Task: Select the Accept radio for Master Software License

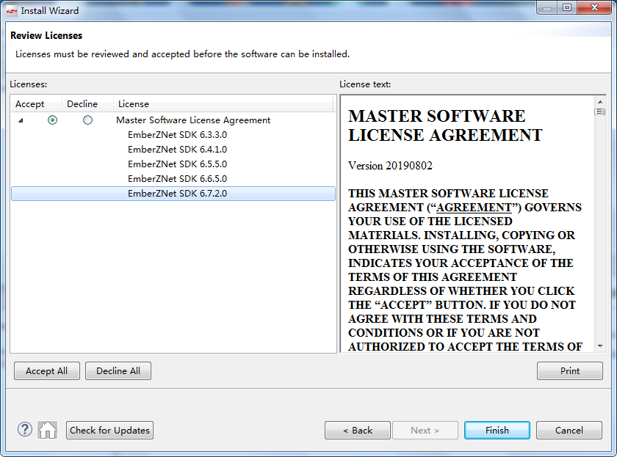Action: coord(52,120)
